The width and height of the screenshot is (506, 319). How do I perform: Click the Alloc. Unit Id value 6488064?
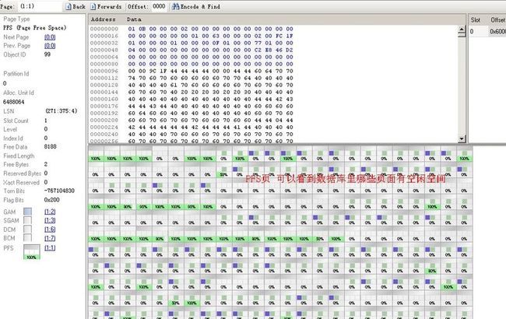pos(13,102)
